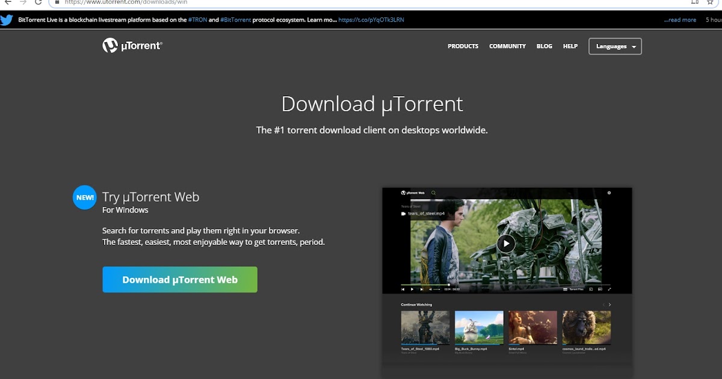The height and width of the screenshot is (379, 722).
Task: Click the 5 hours timestamp in the banner
Action: pos(714,20)
